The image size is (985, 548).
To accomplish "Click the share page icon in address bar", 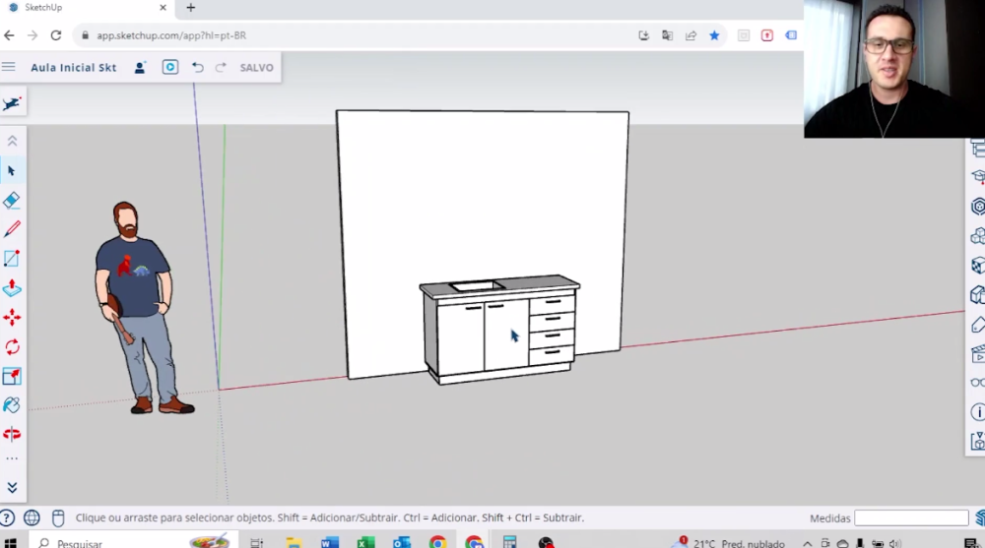I will tap(691, 35).
